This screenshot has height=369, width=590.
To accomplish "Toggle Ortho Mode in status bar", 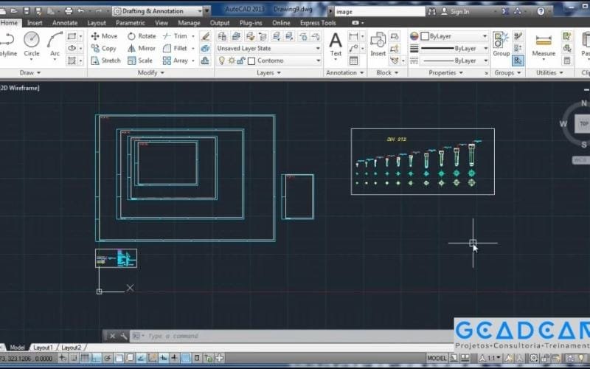I will click(x=97, y=358).
